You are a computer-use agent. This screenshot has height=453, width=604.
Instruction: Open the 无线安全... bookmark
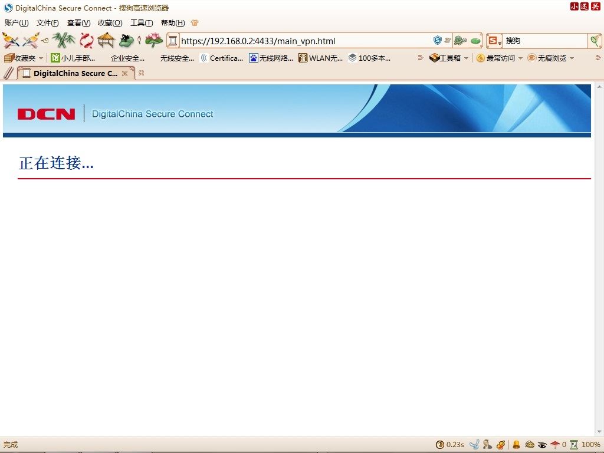click(x=177, y=58)
